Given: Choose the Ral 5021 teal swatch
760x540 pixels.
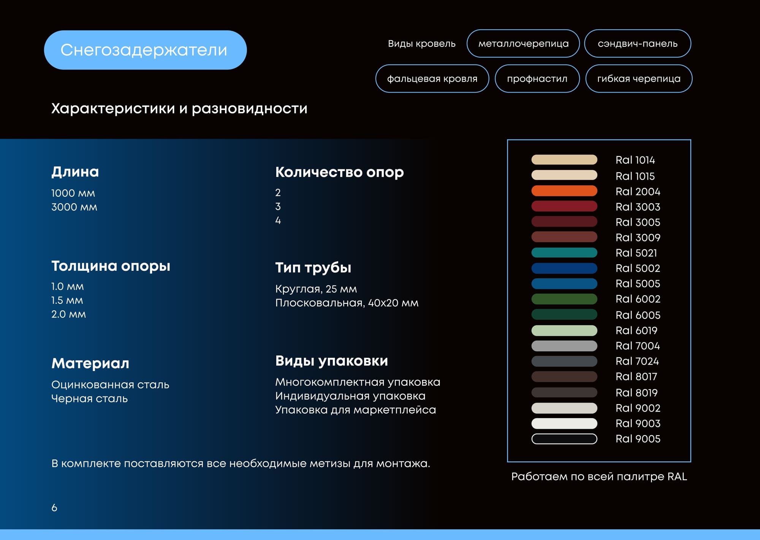Looking at the screenshot, I should pyautogui.click(x=564, y=253).
